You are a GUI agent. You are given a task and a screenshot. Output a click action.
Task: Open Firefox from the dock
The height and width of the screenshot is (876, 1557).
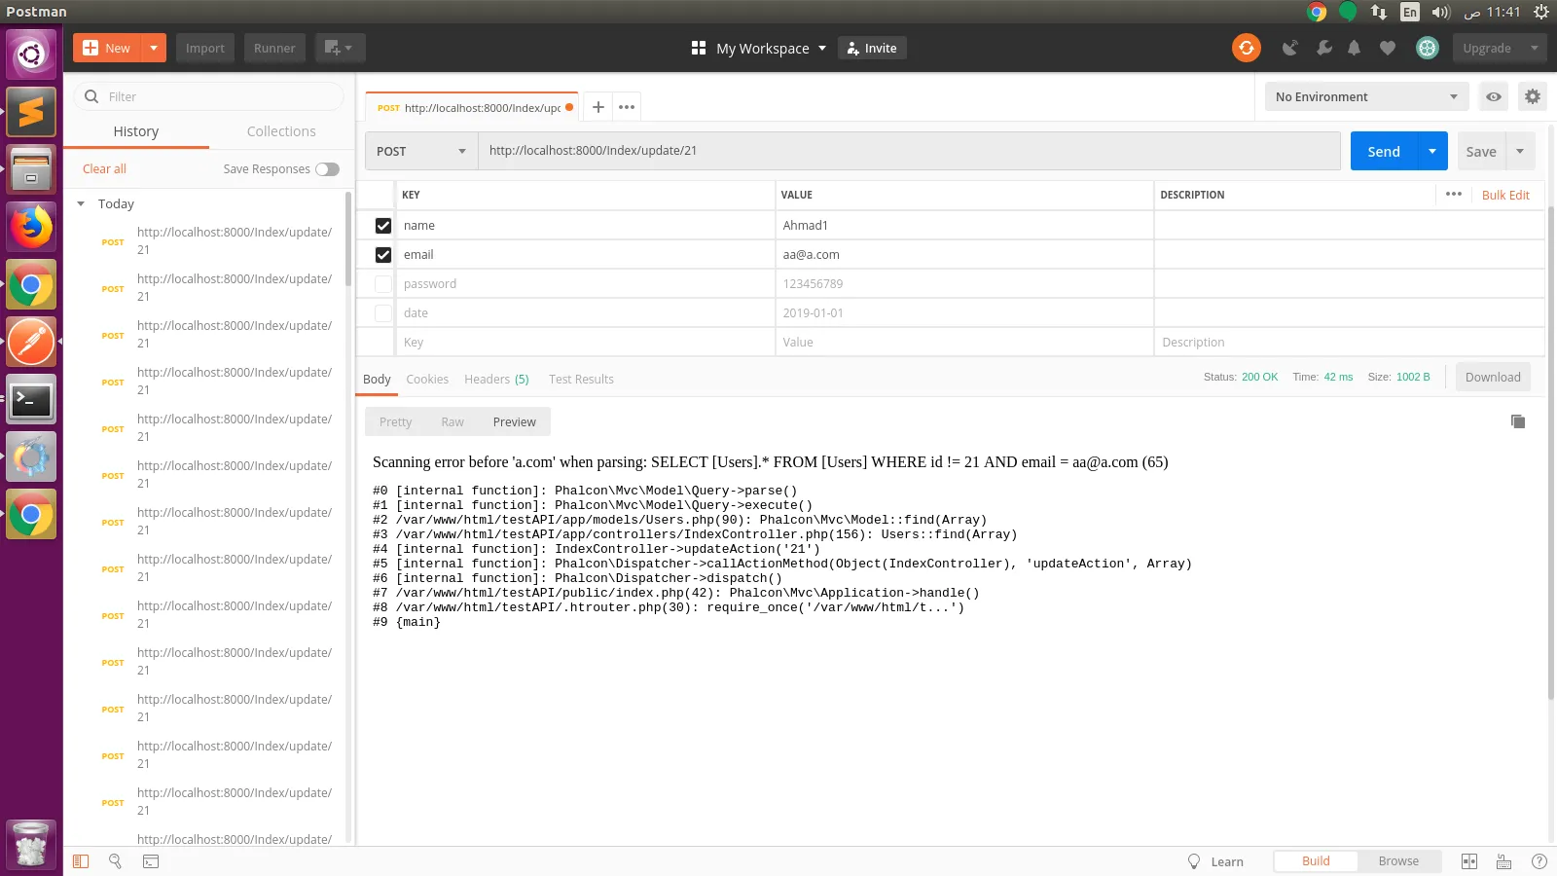click(x=31, y=227)
